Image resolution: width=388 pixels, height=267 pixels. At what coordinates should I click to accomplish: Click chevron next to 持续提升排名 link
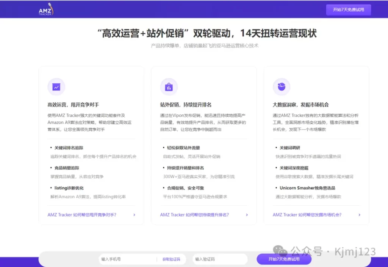[247, 215]
